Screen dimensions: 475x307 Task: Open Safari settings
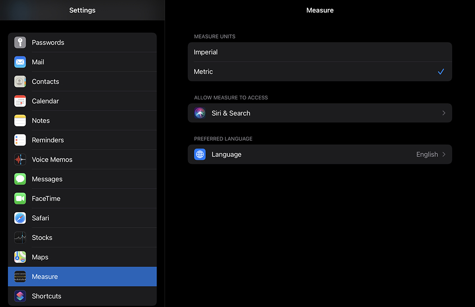[x=83, y=218]
